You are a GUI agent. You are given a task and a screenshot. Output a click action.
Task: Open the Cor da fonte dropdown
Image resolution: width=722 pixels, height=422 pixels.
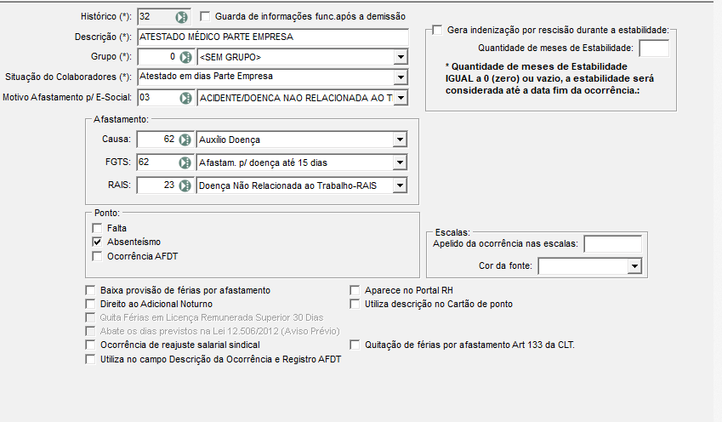click(x=634, y=265)
